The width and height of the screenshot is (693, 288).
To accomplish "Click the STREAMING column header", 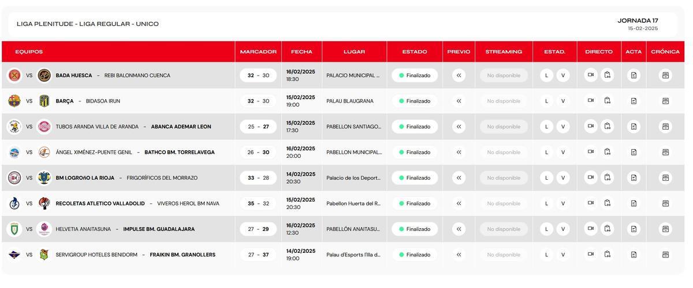I will [x=504, y=52].
